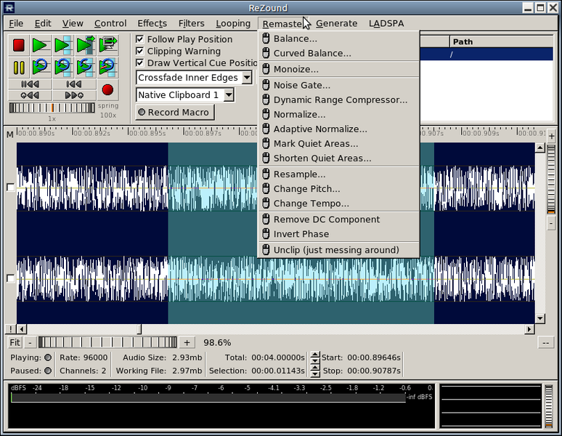
Task: Open the Edit menu
Action: (43, 23)
